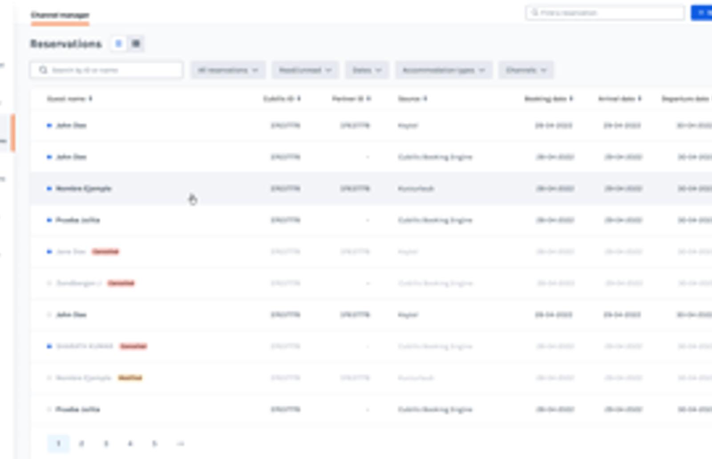The height and width of the screenshot is (459, 712).
Task: Sort the table by Guest name
Action: (69, 99)
